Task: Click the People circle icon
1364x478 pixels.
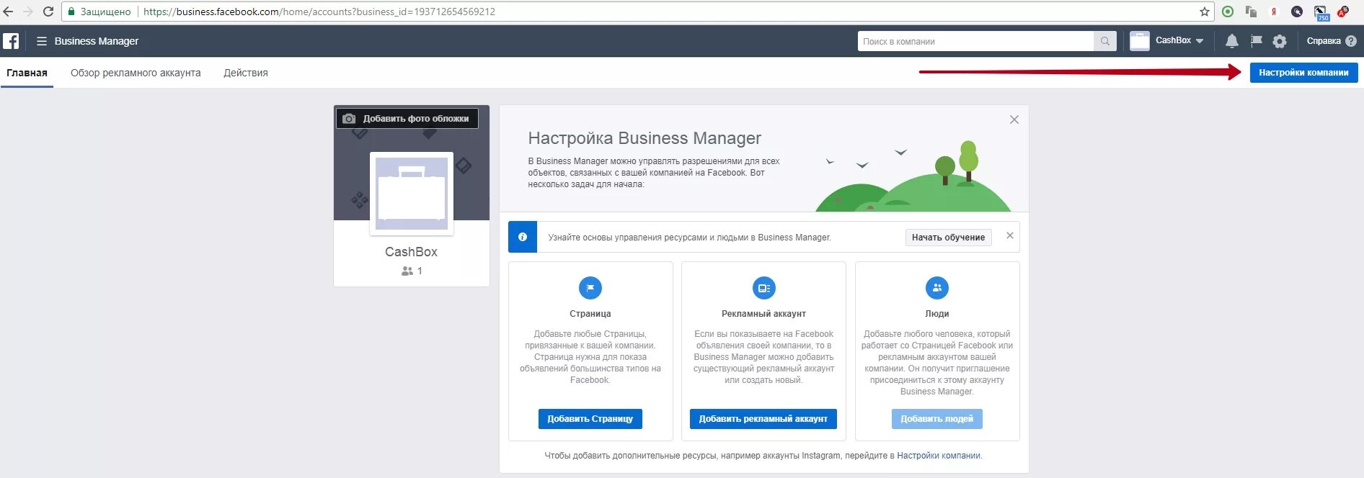Action: pos(936,288)
